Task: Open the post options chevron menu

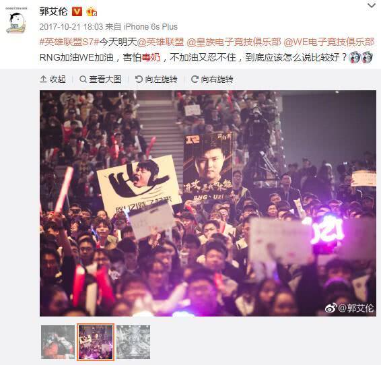Action: (x=372, y=5)
